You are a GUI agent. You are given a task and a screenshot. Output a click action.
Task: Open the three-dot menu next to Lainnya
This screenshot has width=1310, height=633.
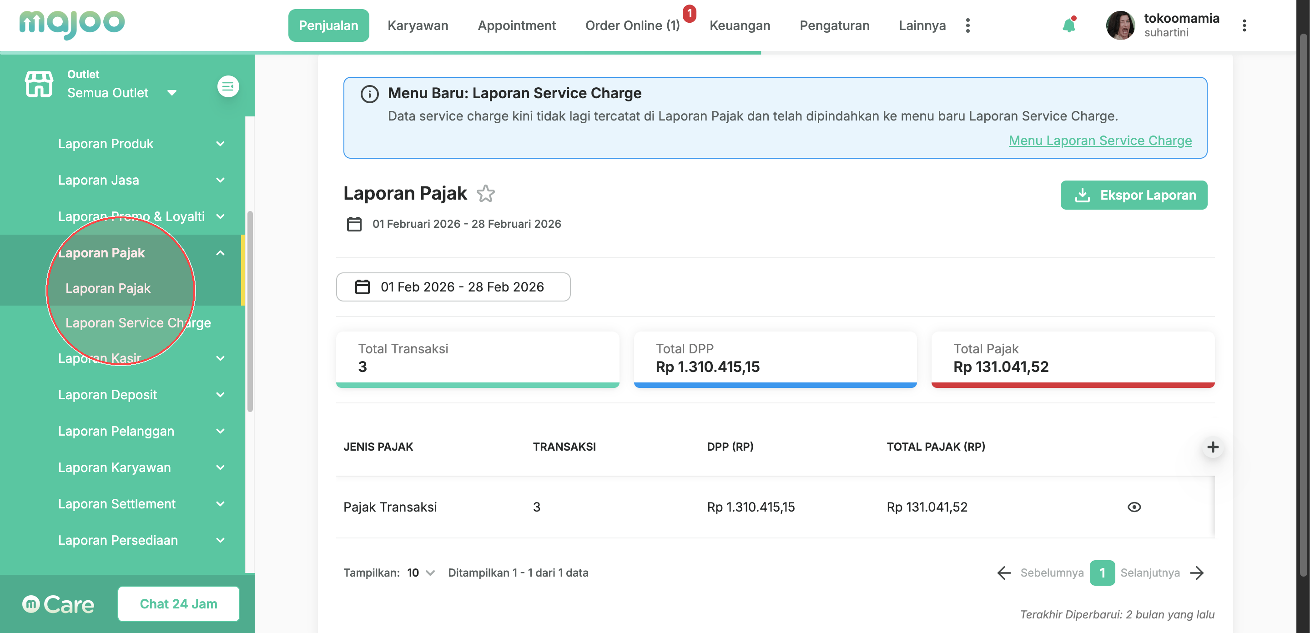(967, 25)
